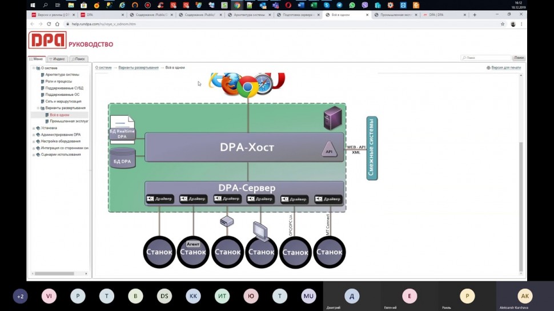Screen dimensions: 554x311
Task: Click the Chrome profile avatar icon
Action: (513, 24)
